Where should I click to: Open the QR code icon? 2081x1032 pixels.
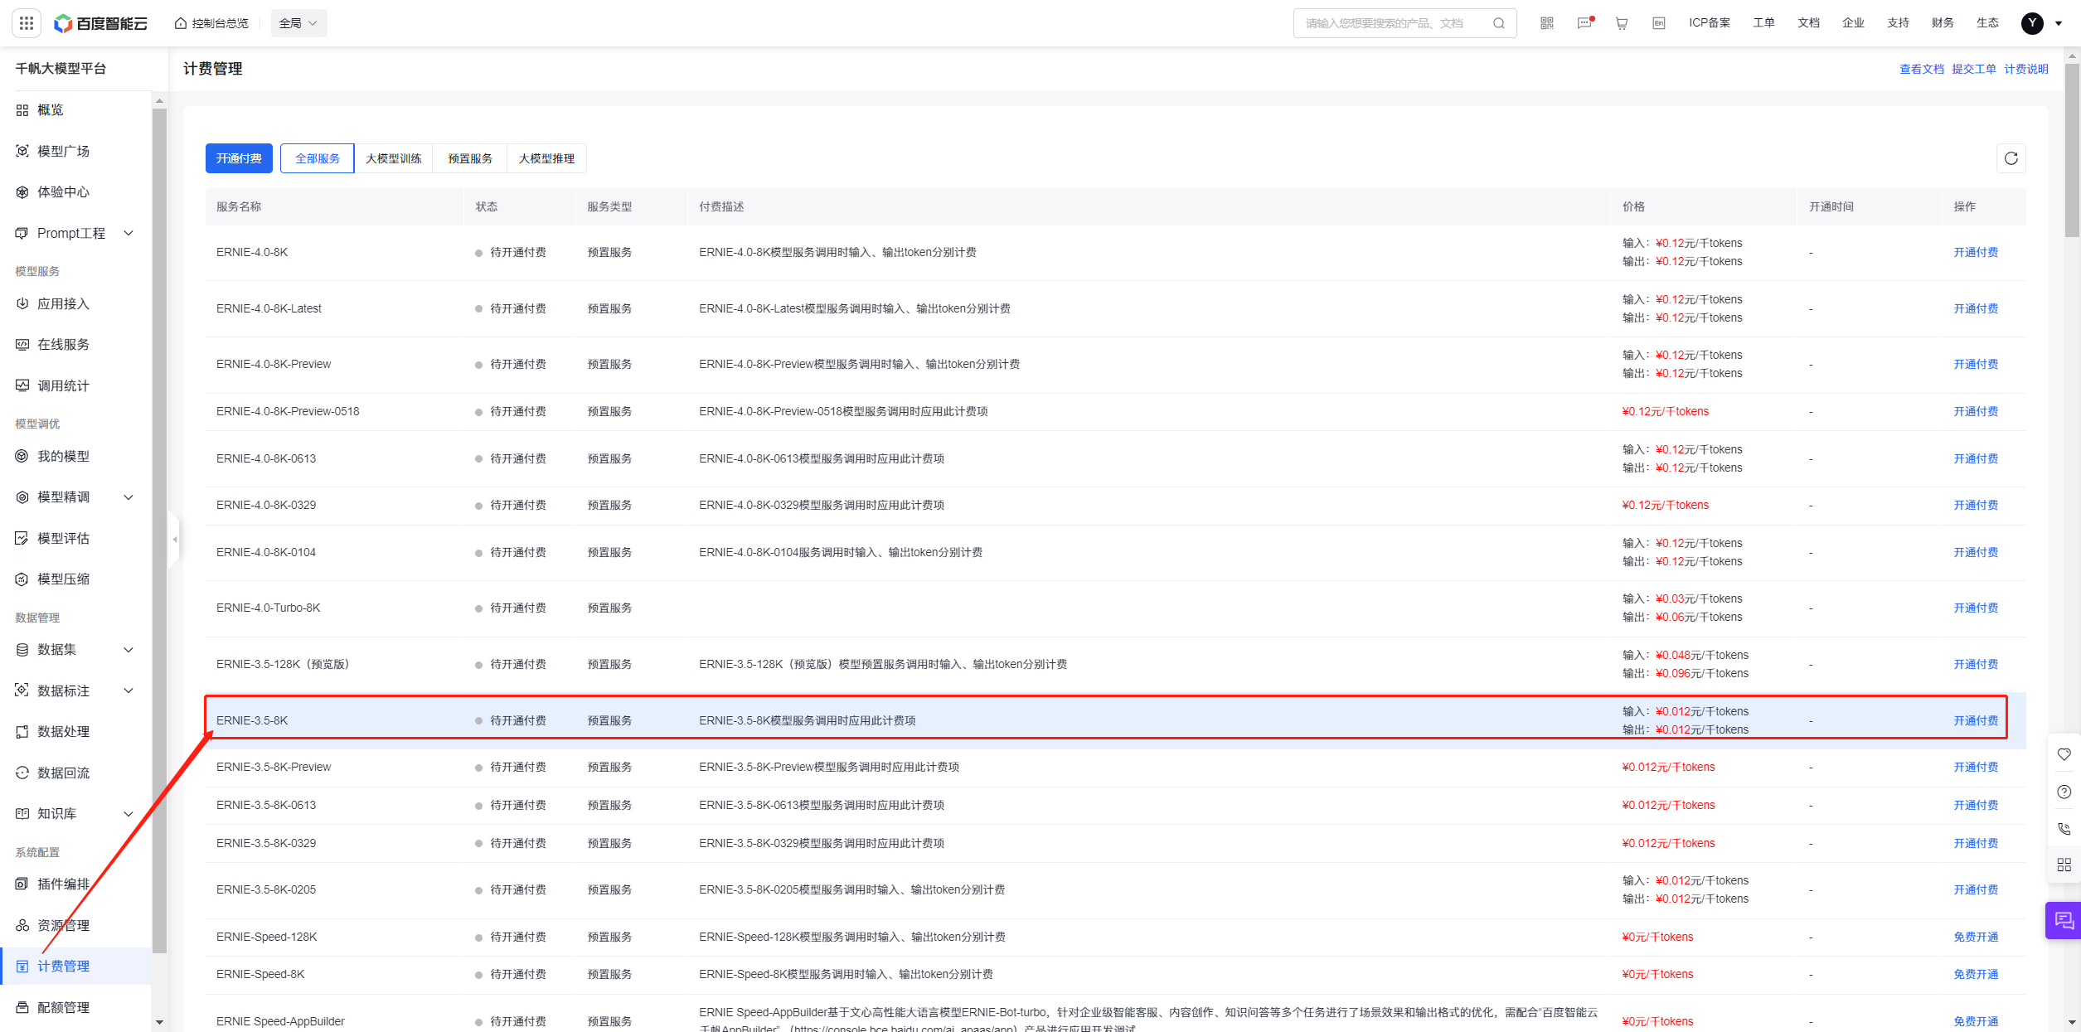pyautogui.click(x=1547, y=23)
